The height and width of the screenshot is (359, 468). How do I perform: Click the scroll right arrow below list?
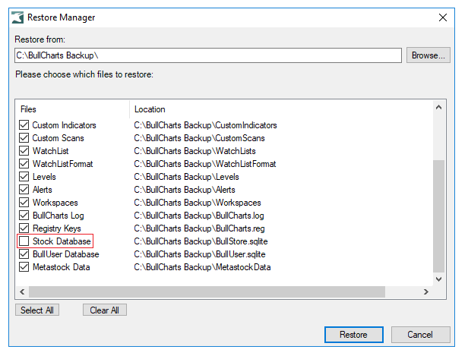426,291
